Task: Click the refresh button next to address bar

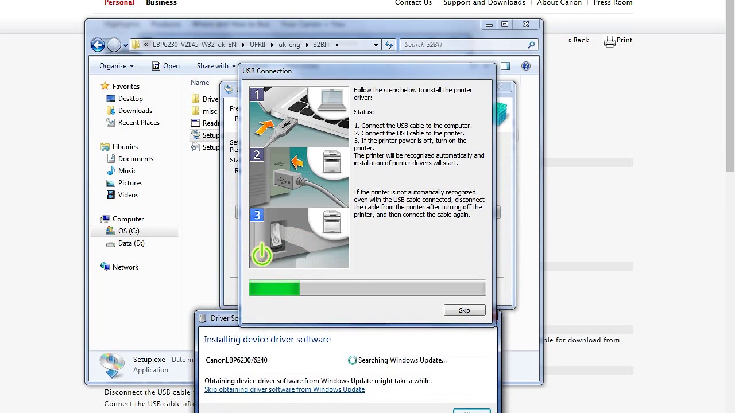Action: [x=389, y=45]
